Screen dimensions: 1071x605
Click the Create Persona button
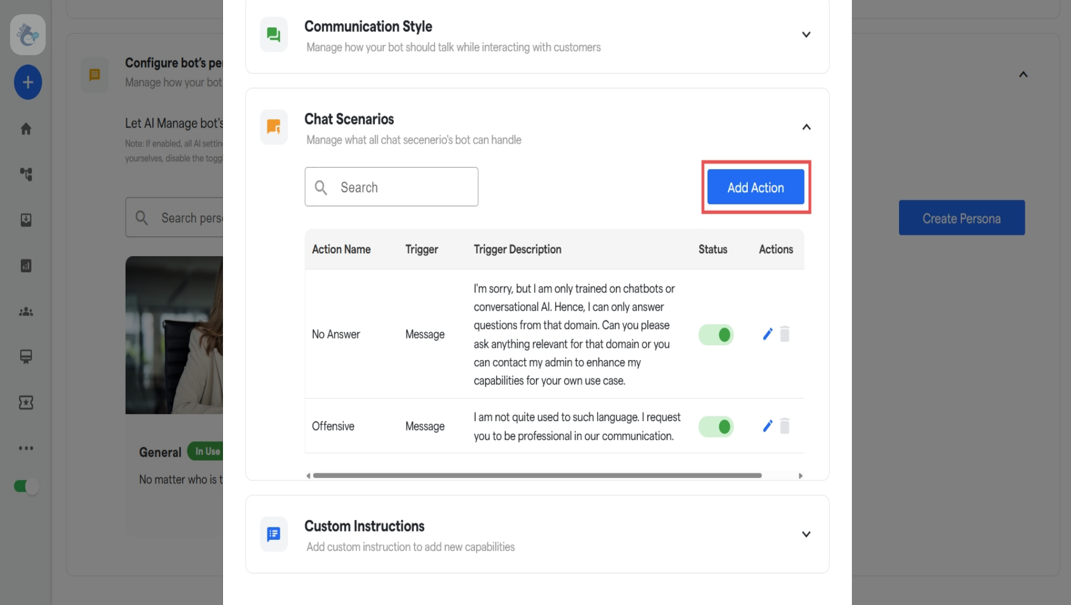(961, 218)
